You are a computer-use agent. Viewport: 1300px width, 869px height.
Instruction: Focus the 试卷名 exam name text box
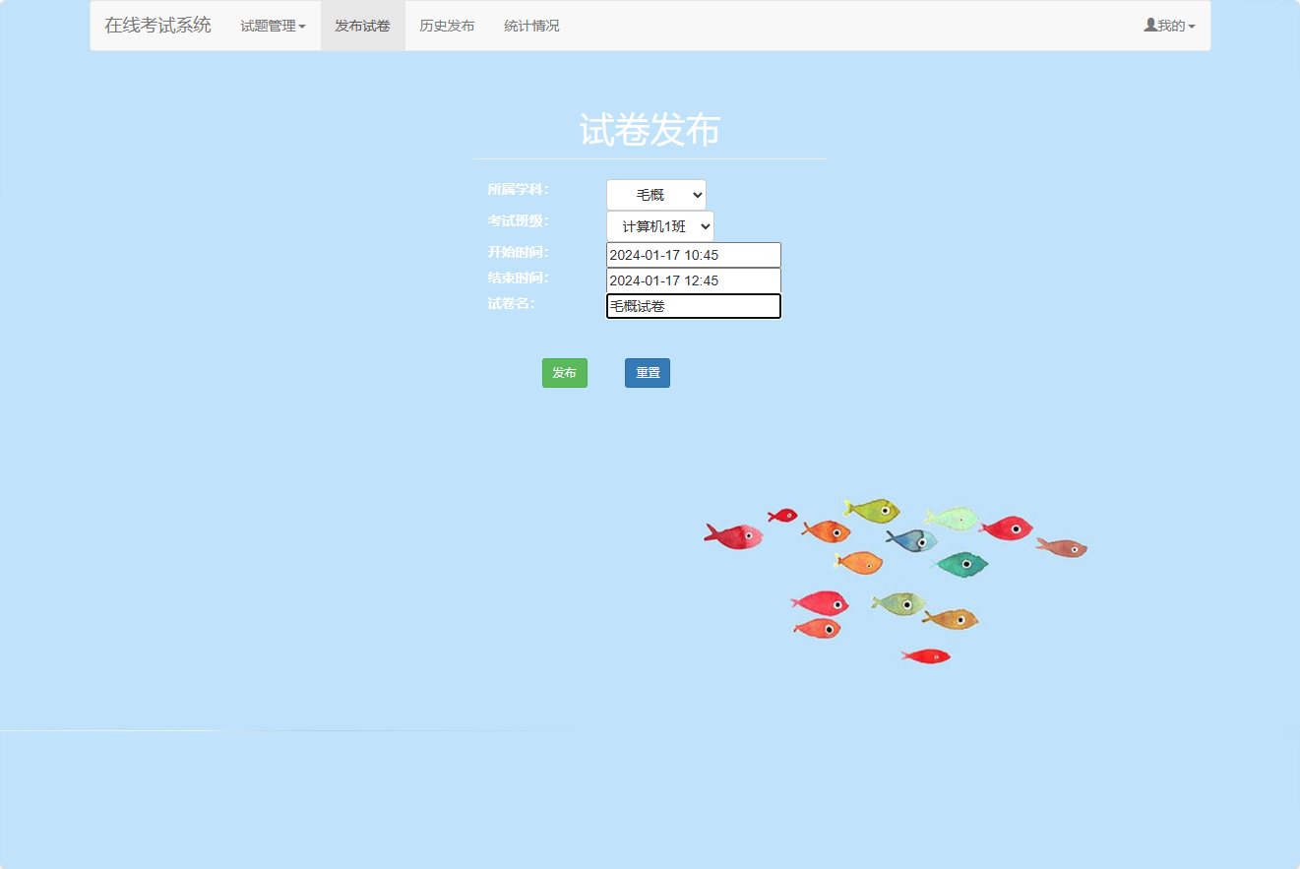click(x=692, y=305)
